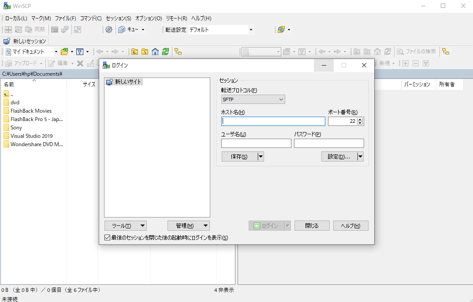Select the dvd folder
Image resolution: width=473 pixels, height=302 pixels.
pyautogui.click(x=15, y=103)
